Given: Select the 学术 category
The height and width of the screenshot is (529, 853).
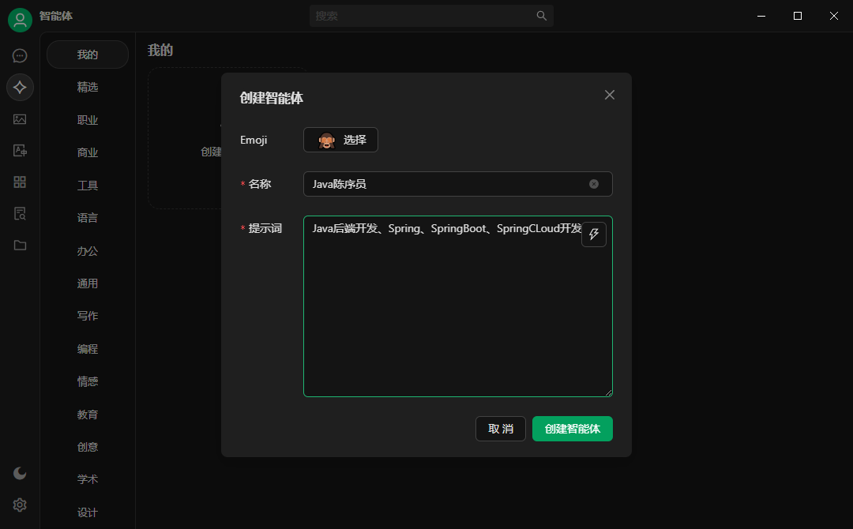Looking at the screenshot, I should pyautogui.click(x=88, y=479).
